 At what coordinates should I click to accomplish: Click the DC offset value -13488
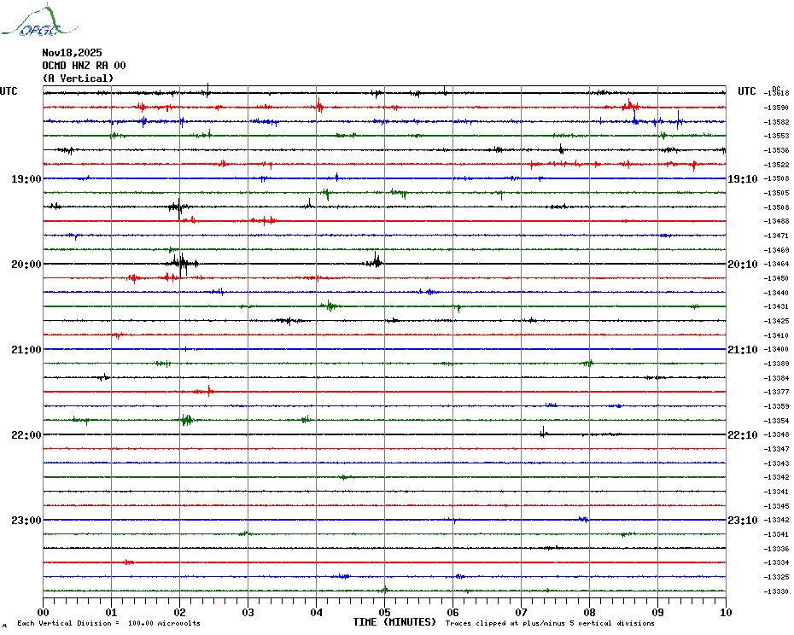(776, 221)
